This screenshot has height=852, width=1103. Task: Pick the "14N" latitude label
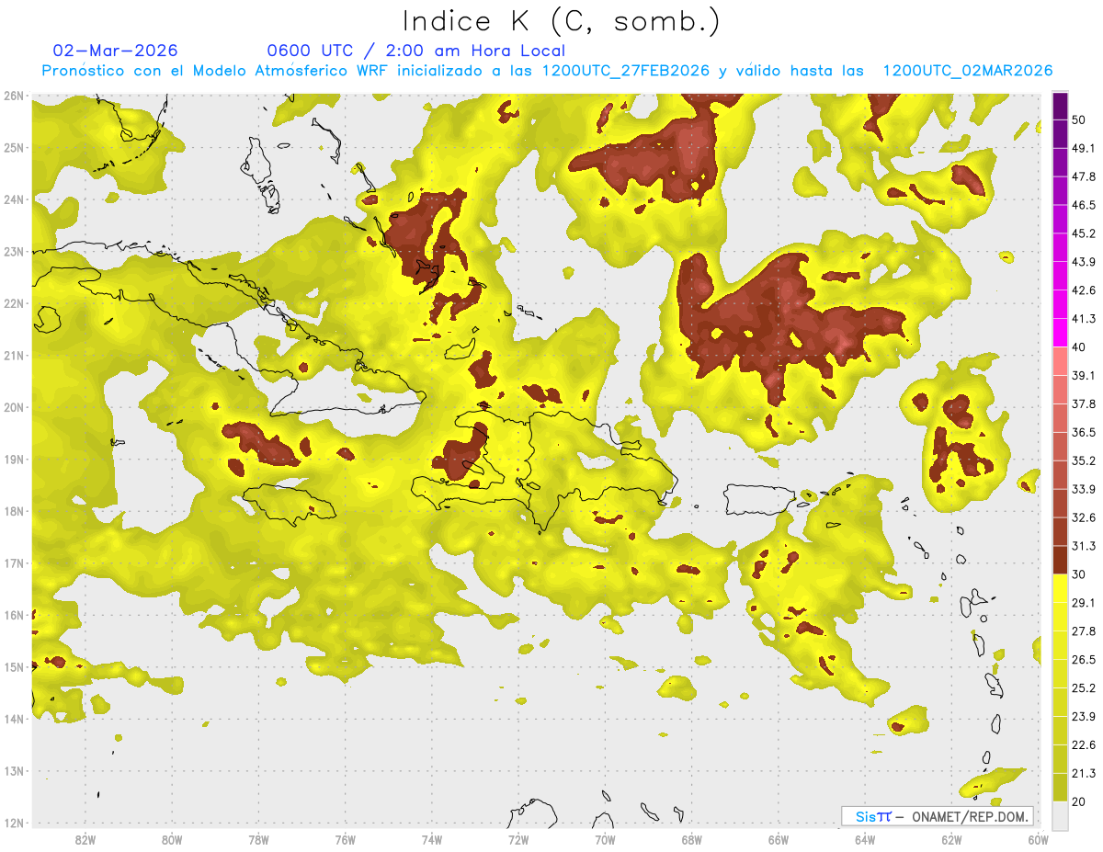14,719
